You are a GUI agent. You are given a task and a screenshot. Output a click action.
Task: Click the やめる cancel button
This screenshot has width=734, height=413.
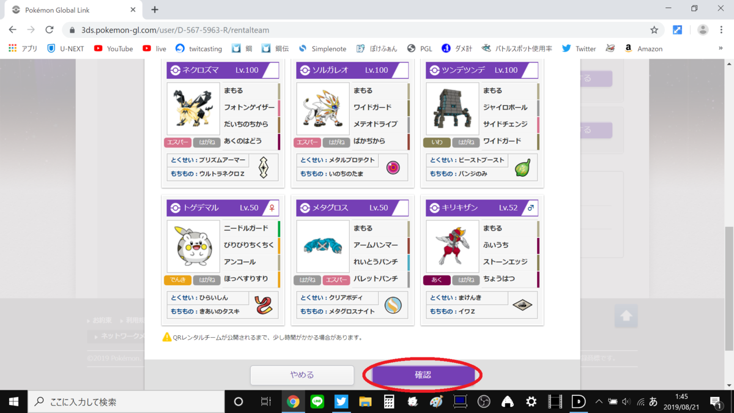tap(302, 375)
